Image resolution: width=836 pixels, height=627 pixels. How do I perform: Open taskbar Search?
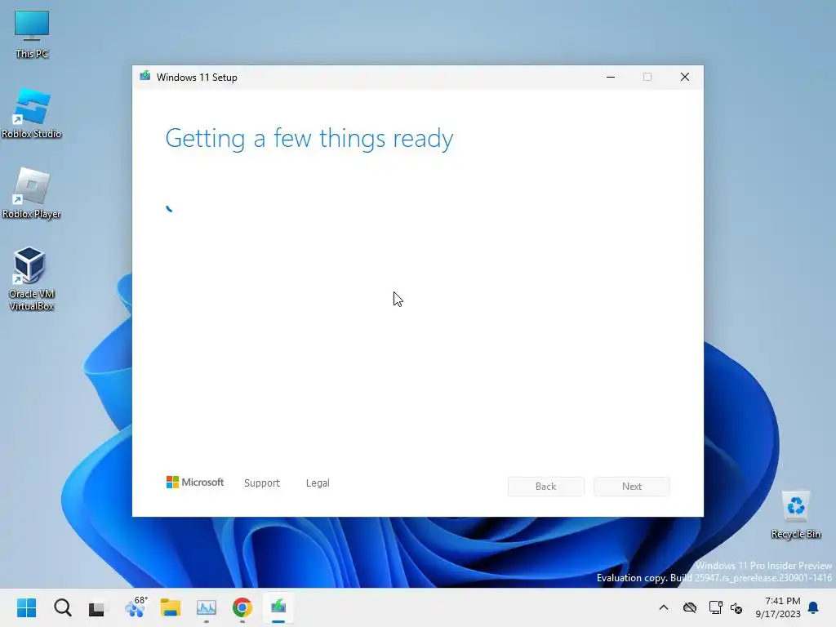coord(62,607)
